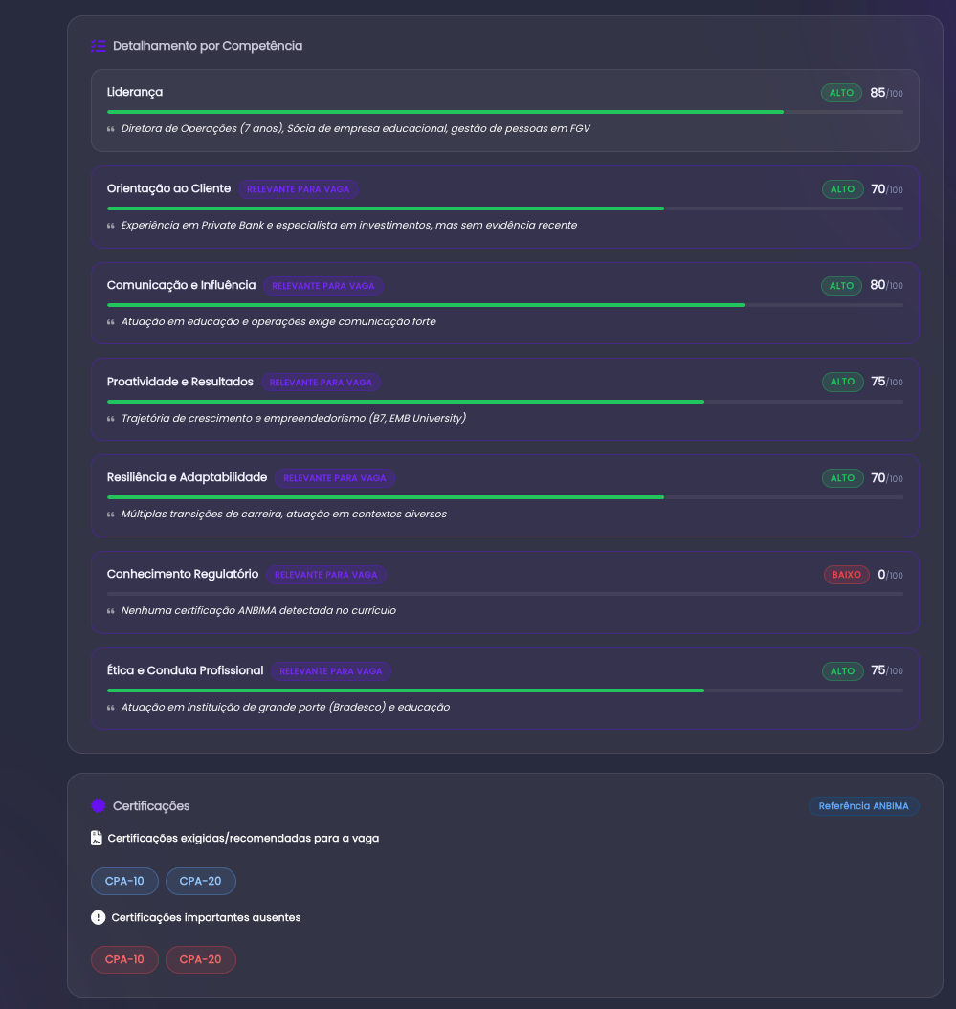Viewport: 956px width, 1009px height.
Task: Open the Referência ANBIMA link
Action: click(863, 806)
